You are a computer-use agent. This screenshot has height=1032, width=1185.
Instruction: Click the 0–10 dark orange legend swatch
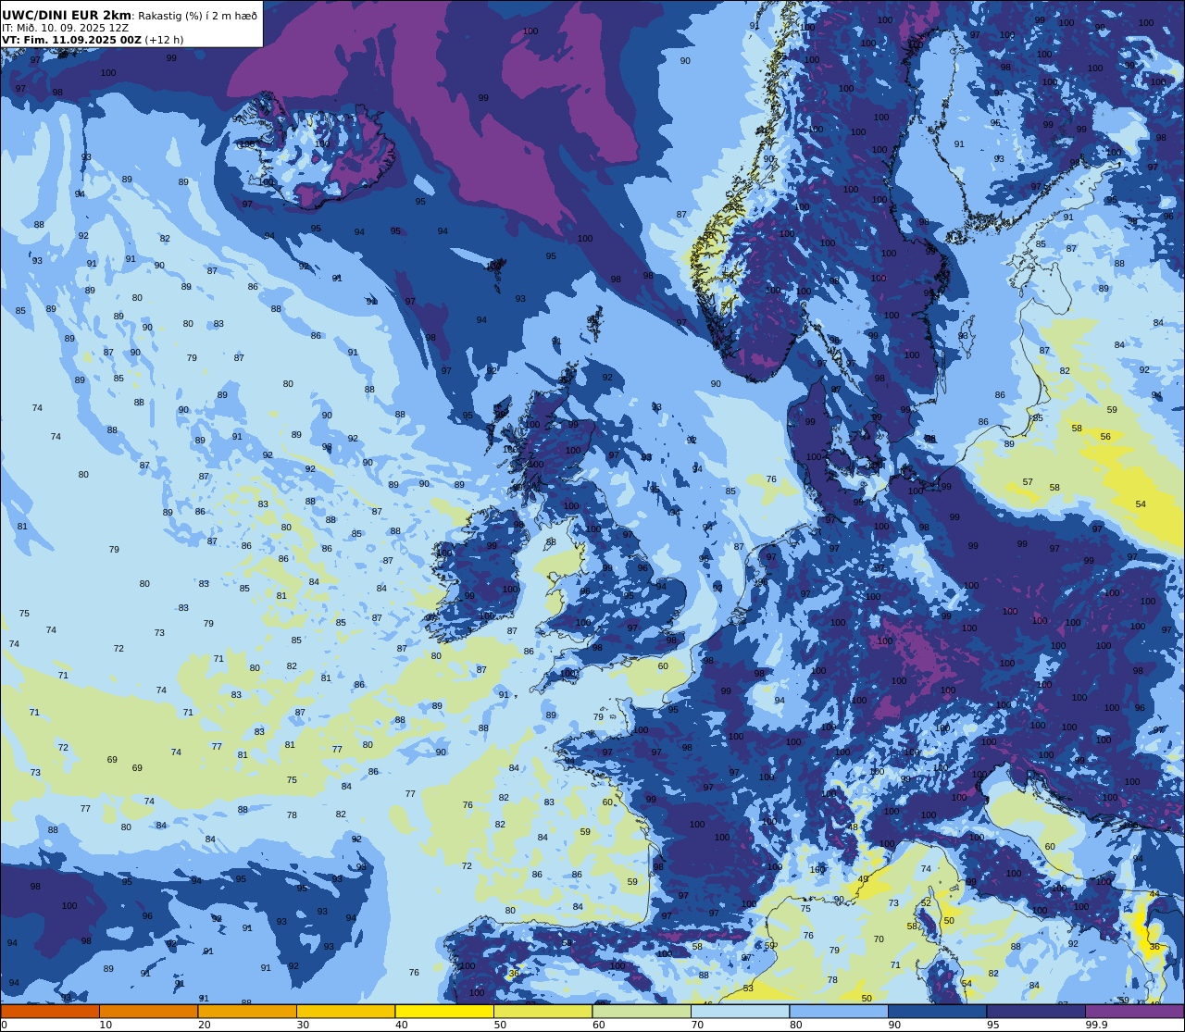(50, 1011)
